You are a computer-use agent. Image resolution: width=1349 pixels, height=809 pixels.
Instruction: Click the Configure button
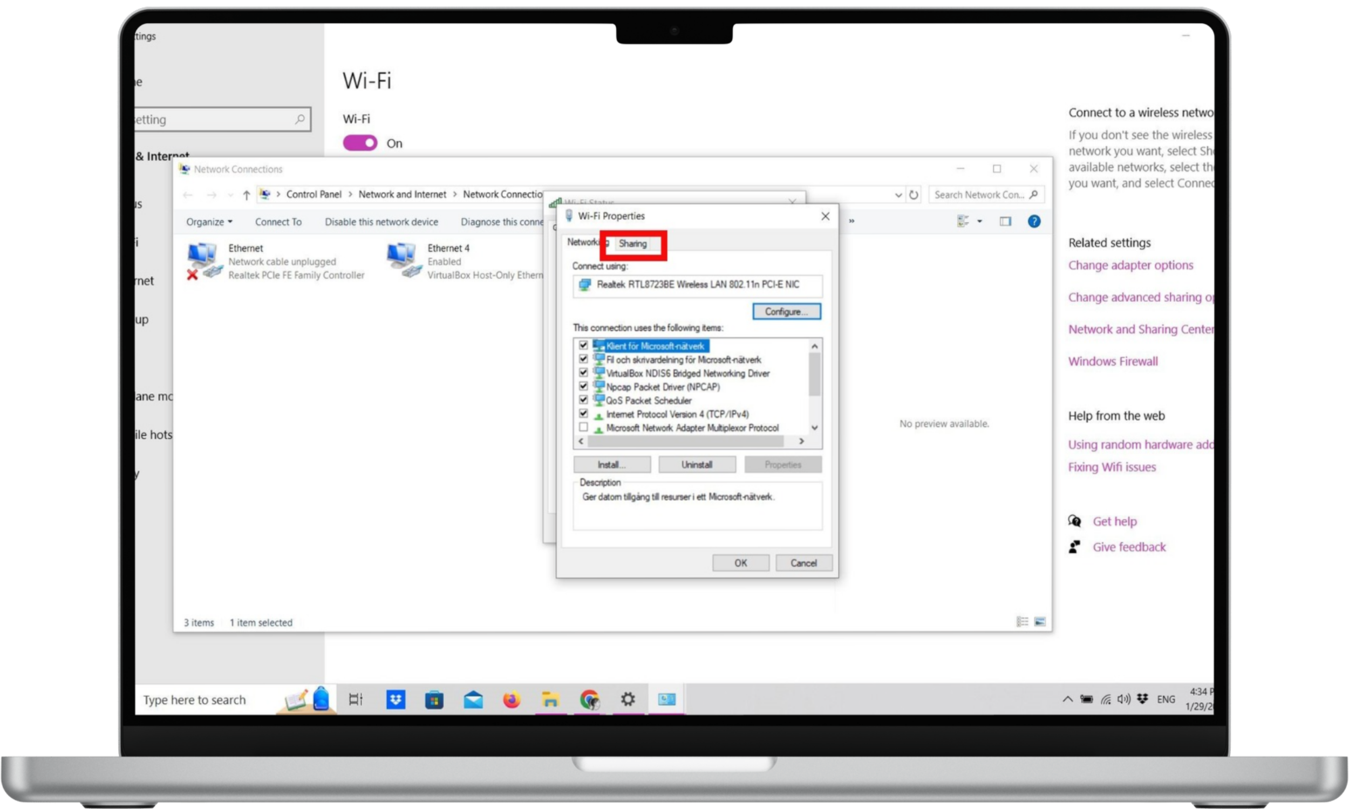pos(786,311)
